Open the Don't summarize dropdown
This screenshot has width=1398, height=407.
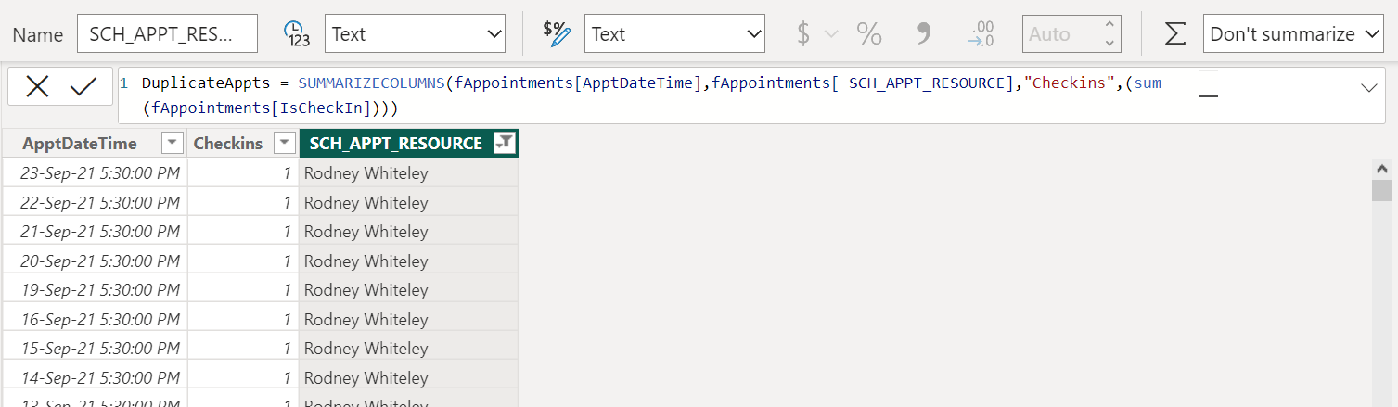1293,34
